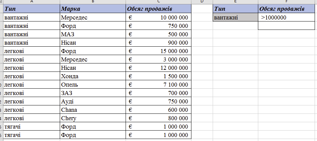Select the 'Chana' brand cell

tap(93, 110)
